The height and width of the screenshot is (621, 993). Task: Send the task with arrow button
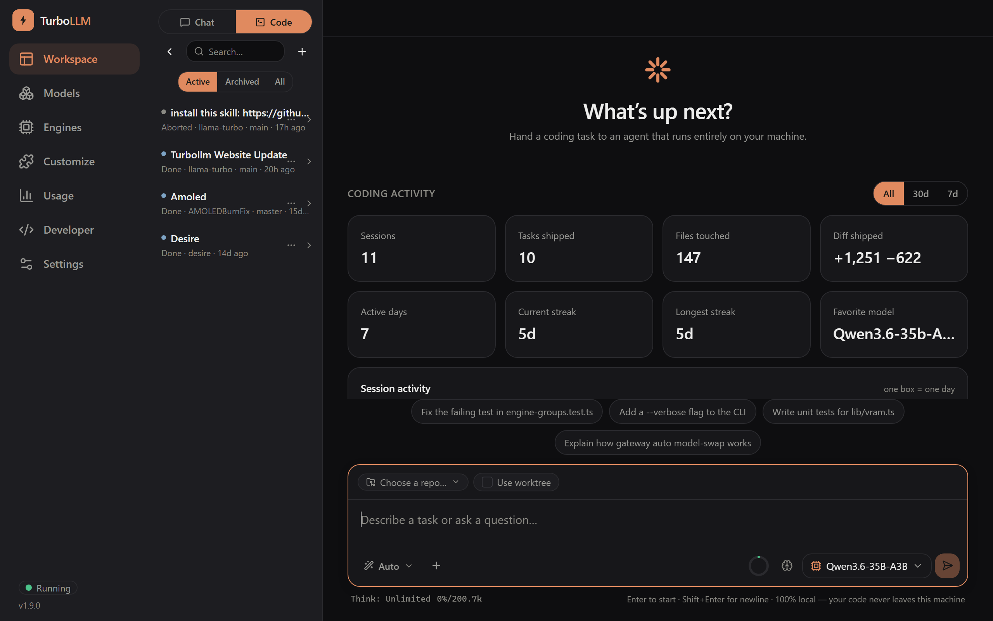pos(947,566)
